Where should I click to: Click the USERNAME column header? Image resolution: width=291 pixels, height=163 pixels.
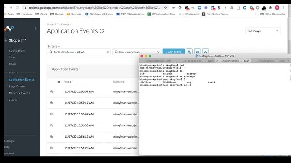point(119,82)
